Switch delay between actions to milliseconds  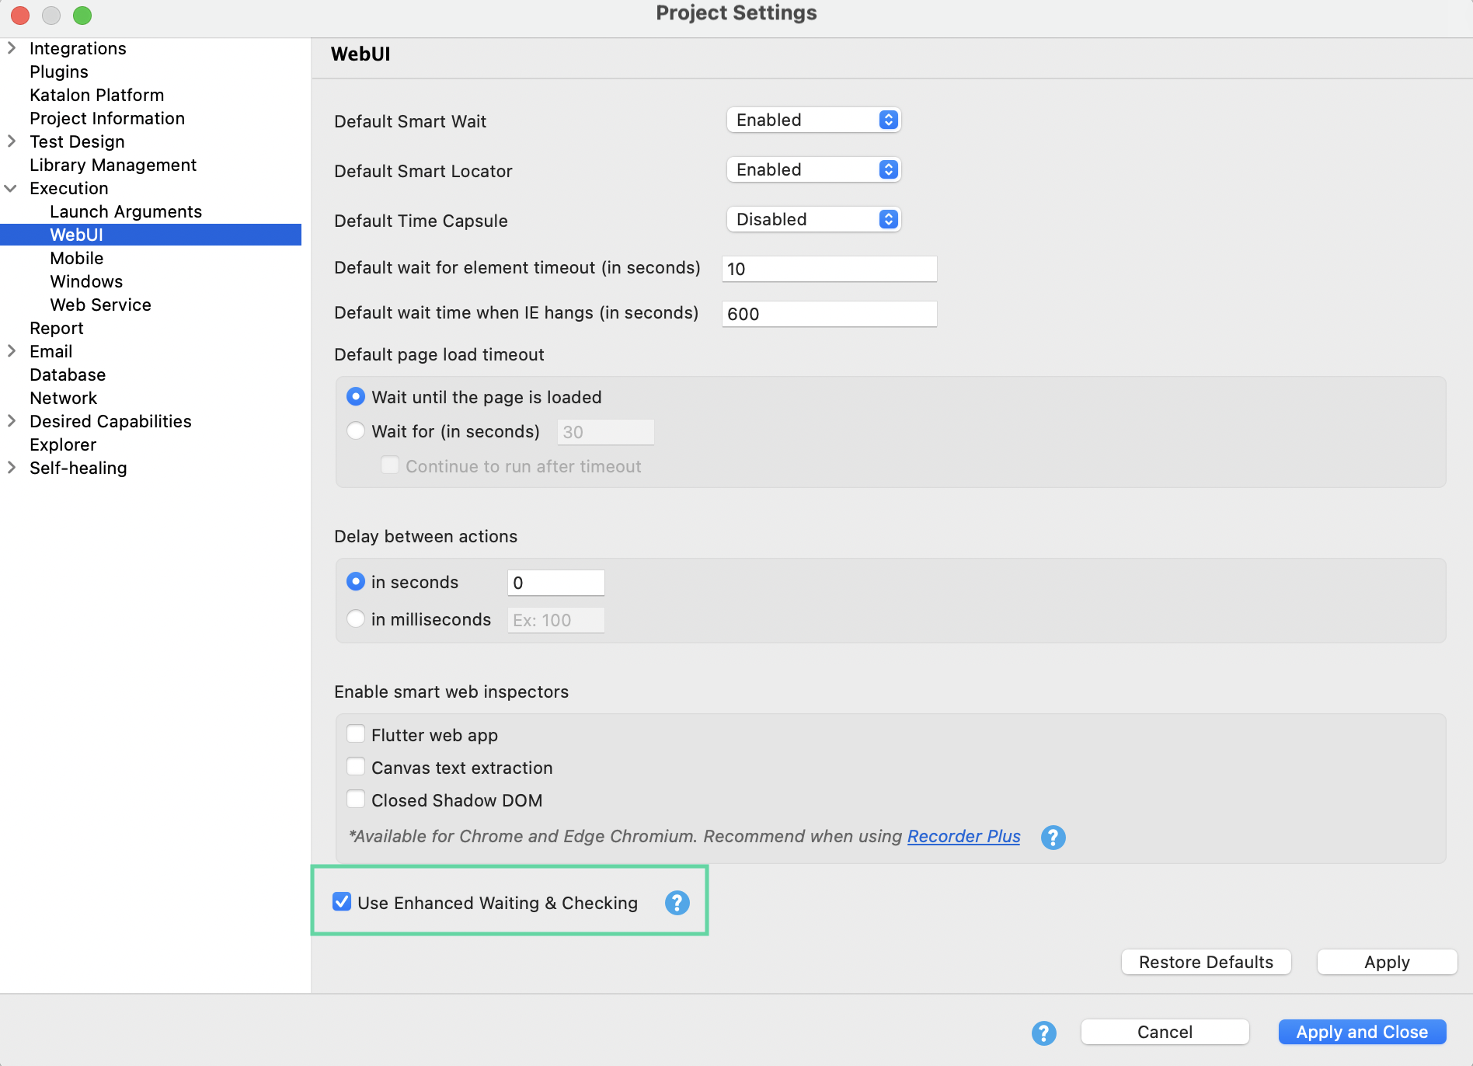coord(355,618)
